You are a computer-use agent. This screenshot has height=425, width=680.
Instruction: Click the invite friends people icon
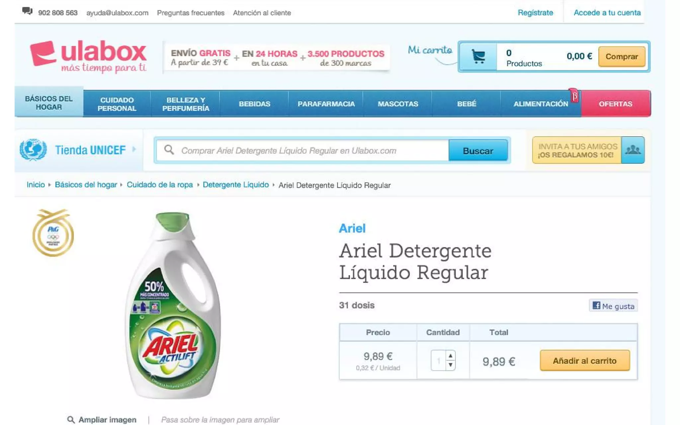(633, 150)
